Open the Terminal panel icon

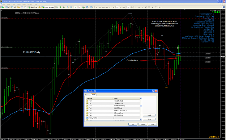click(x=22, y=7)
